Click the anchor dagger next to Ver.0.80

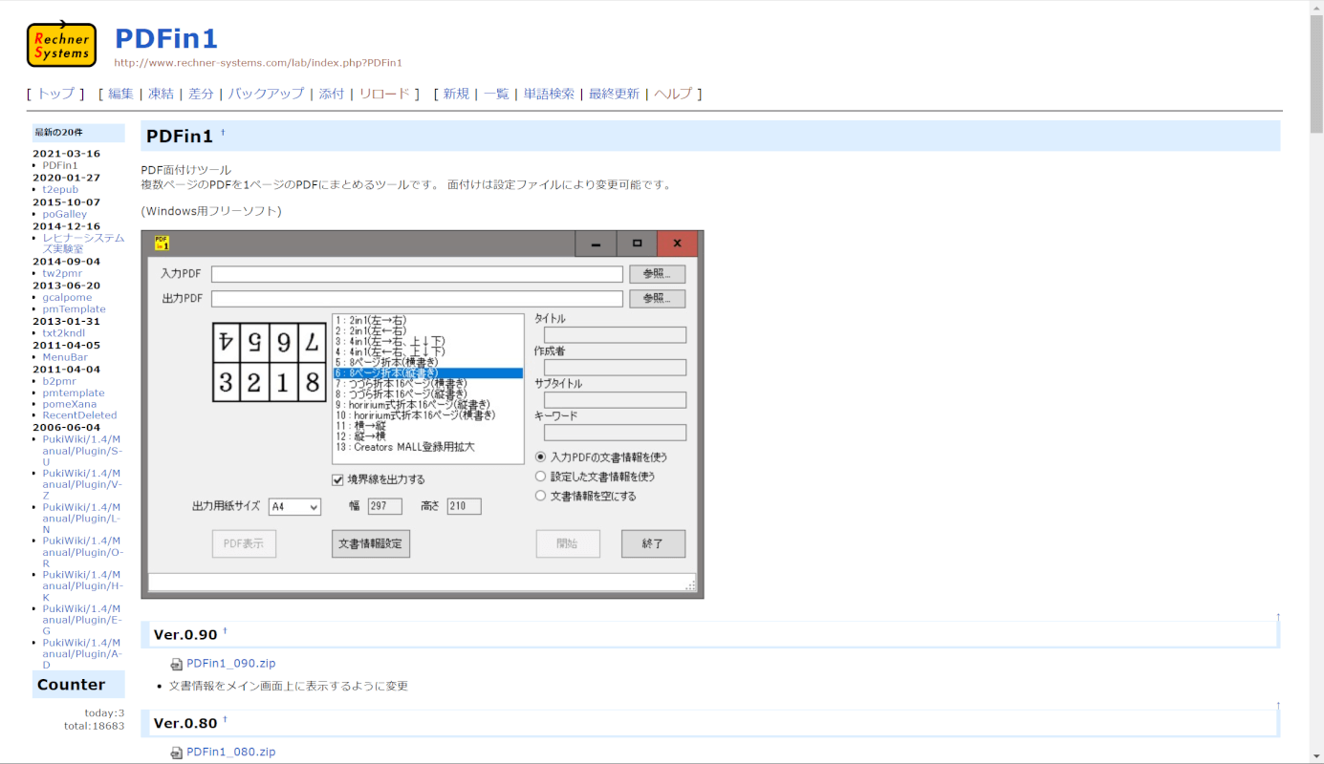[226, 719]
